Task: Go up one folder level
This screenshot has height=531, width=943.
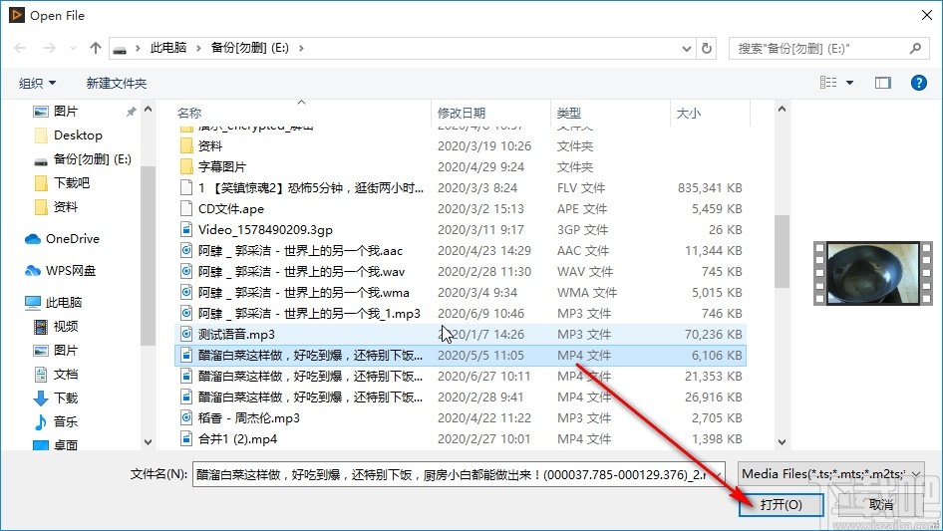Action: click(x=95, y=48)
